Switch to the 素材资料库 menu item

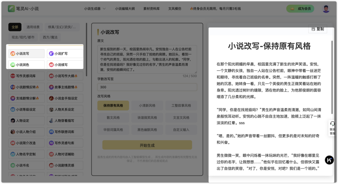point(152,9)
